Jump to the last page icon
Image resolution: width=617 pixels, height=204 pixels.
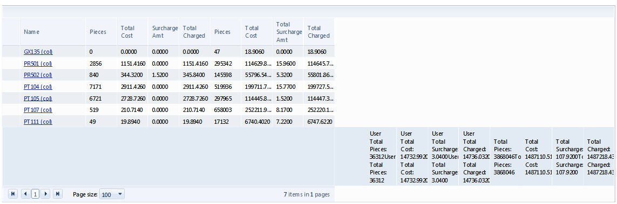pos(58,194)
